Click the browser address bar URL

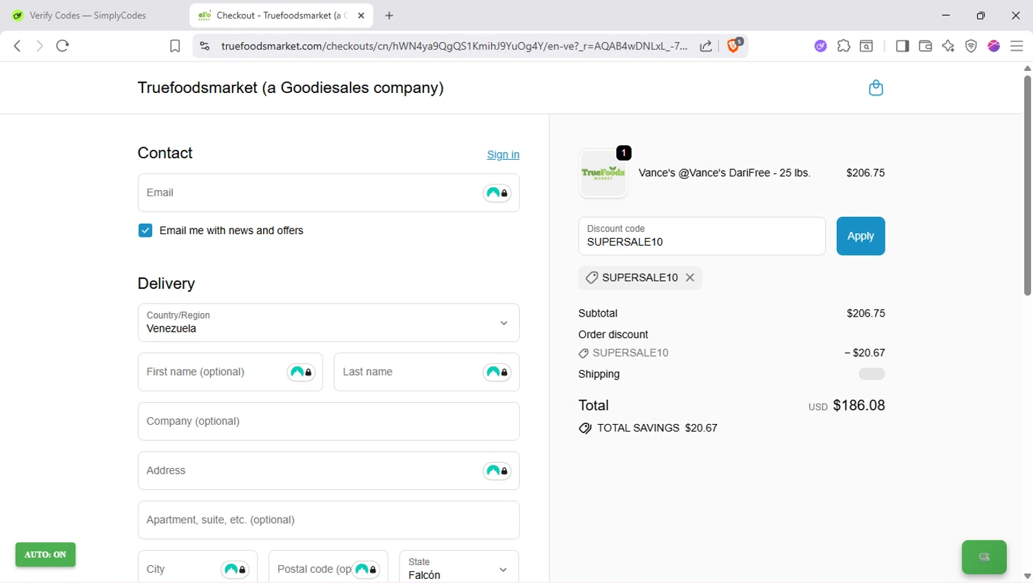coord(455,46)
